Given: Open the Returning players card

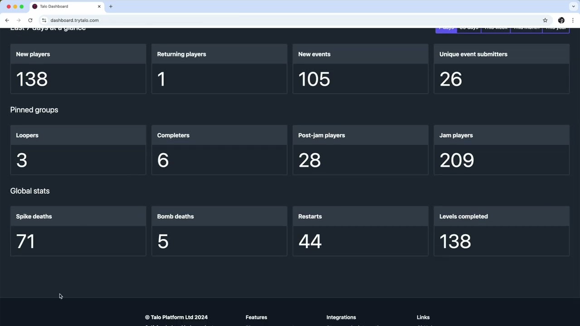Looking at the screenshot, I should (x=219, y=69).
